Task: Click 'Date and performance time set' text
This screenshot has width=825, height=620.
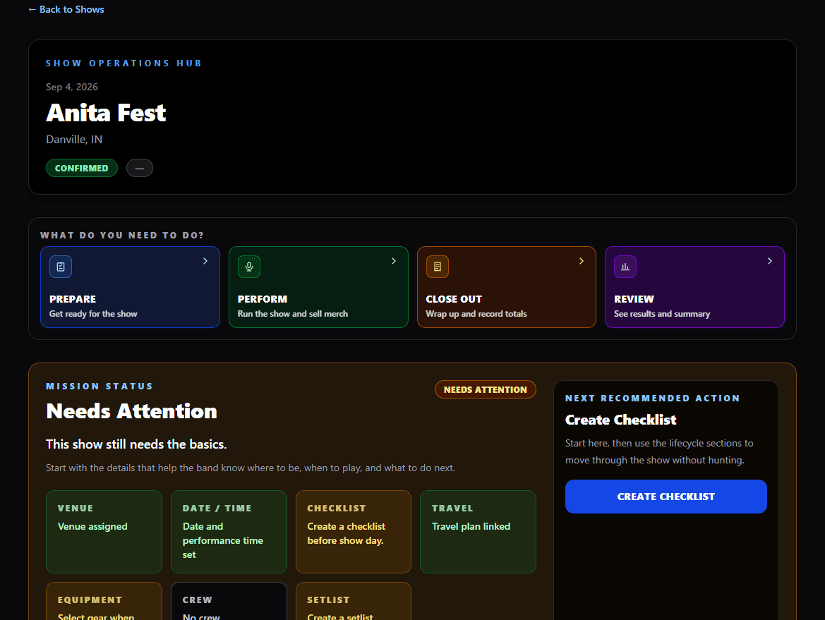Action: tap(222, 540)
